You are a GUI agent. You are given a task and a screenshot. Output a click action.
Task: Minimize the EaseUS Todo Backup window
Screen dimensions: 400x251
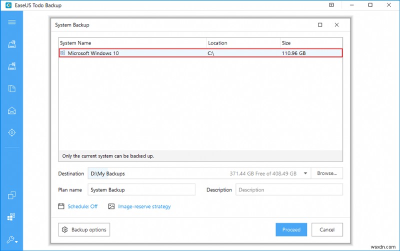click(352, 5)
